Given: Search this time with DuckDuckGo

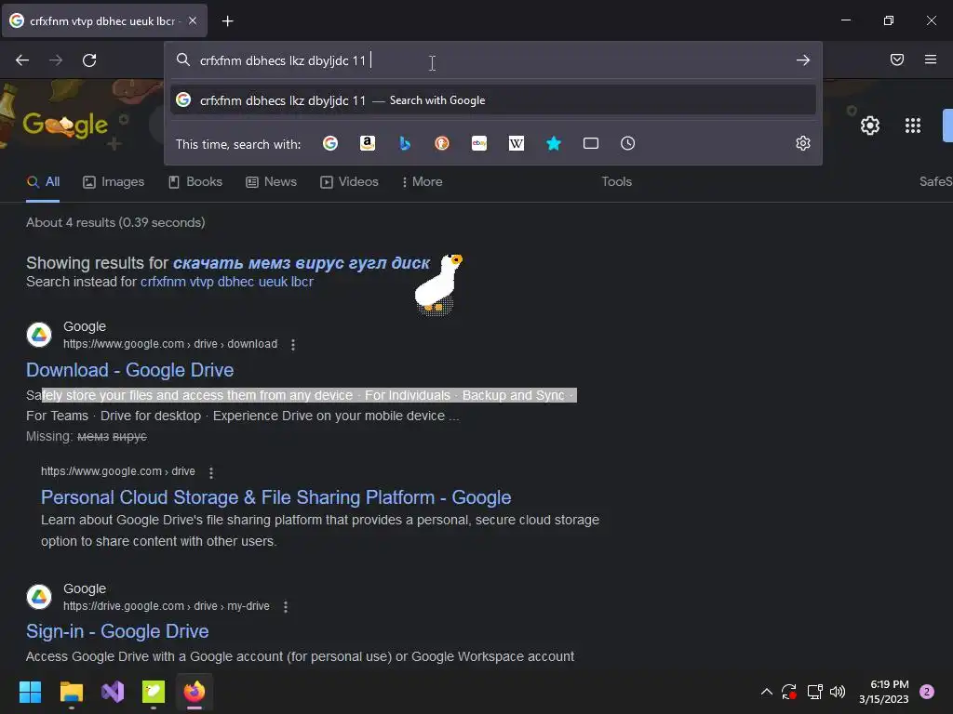Looking at the screenshot, I should point(442,143).
